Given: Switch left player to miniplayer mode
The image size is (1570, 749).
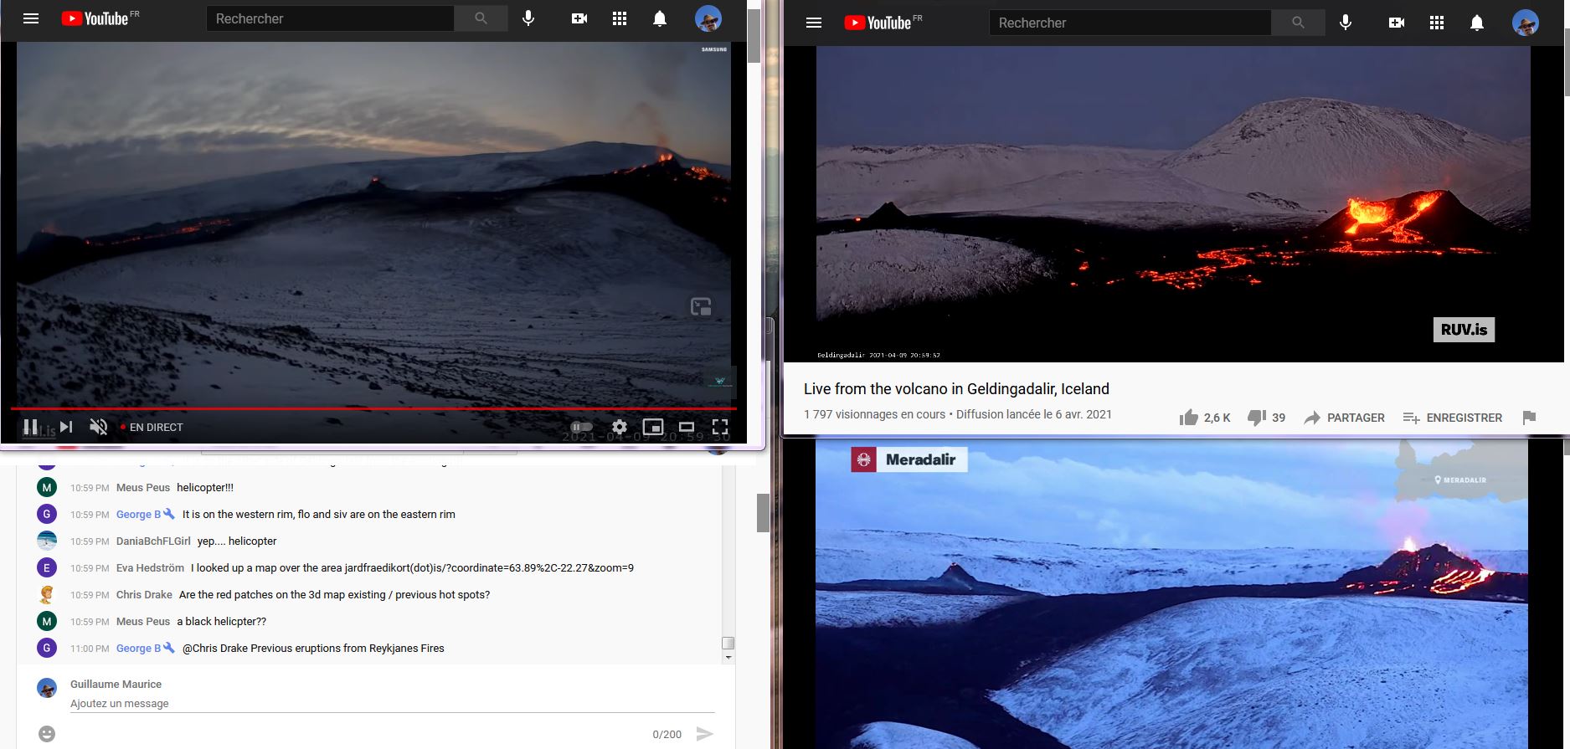Looking at the screenshot, I should (652, 427).
